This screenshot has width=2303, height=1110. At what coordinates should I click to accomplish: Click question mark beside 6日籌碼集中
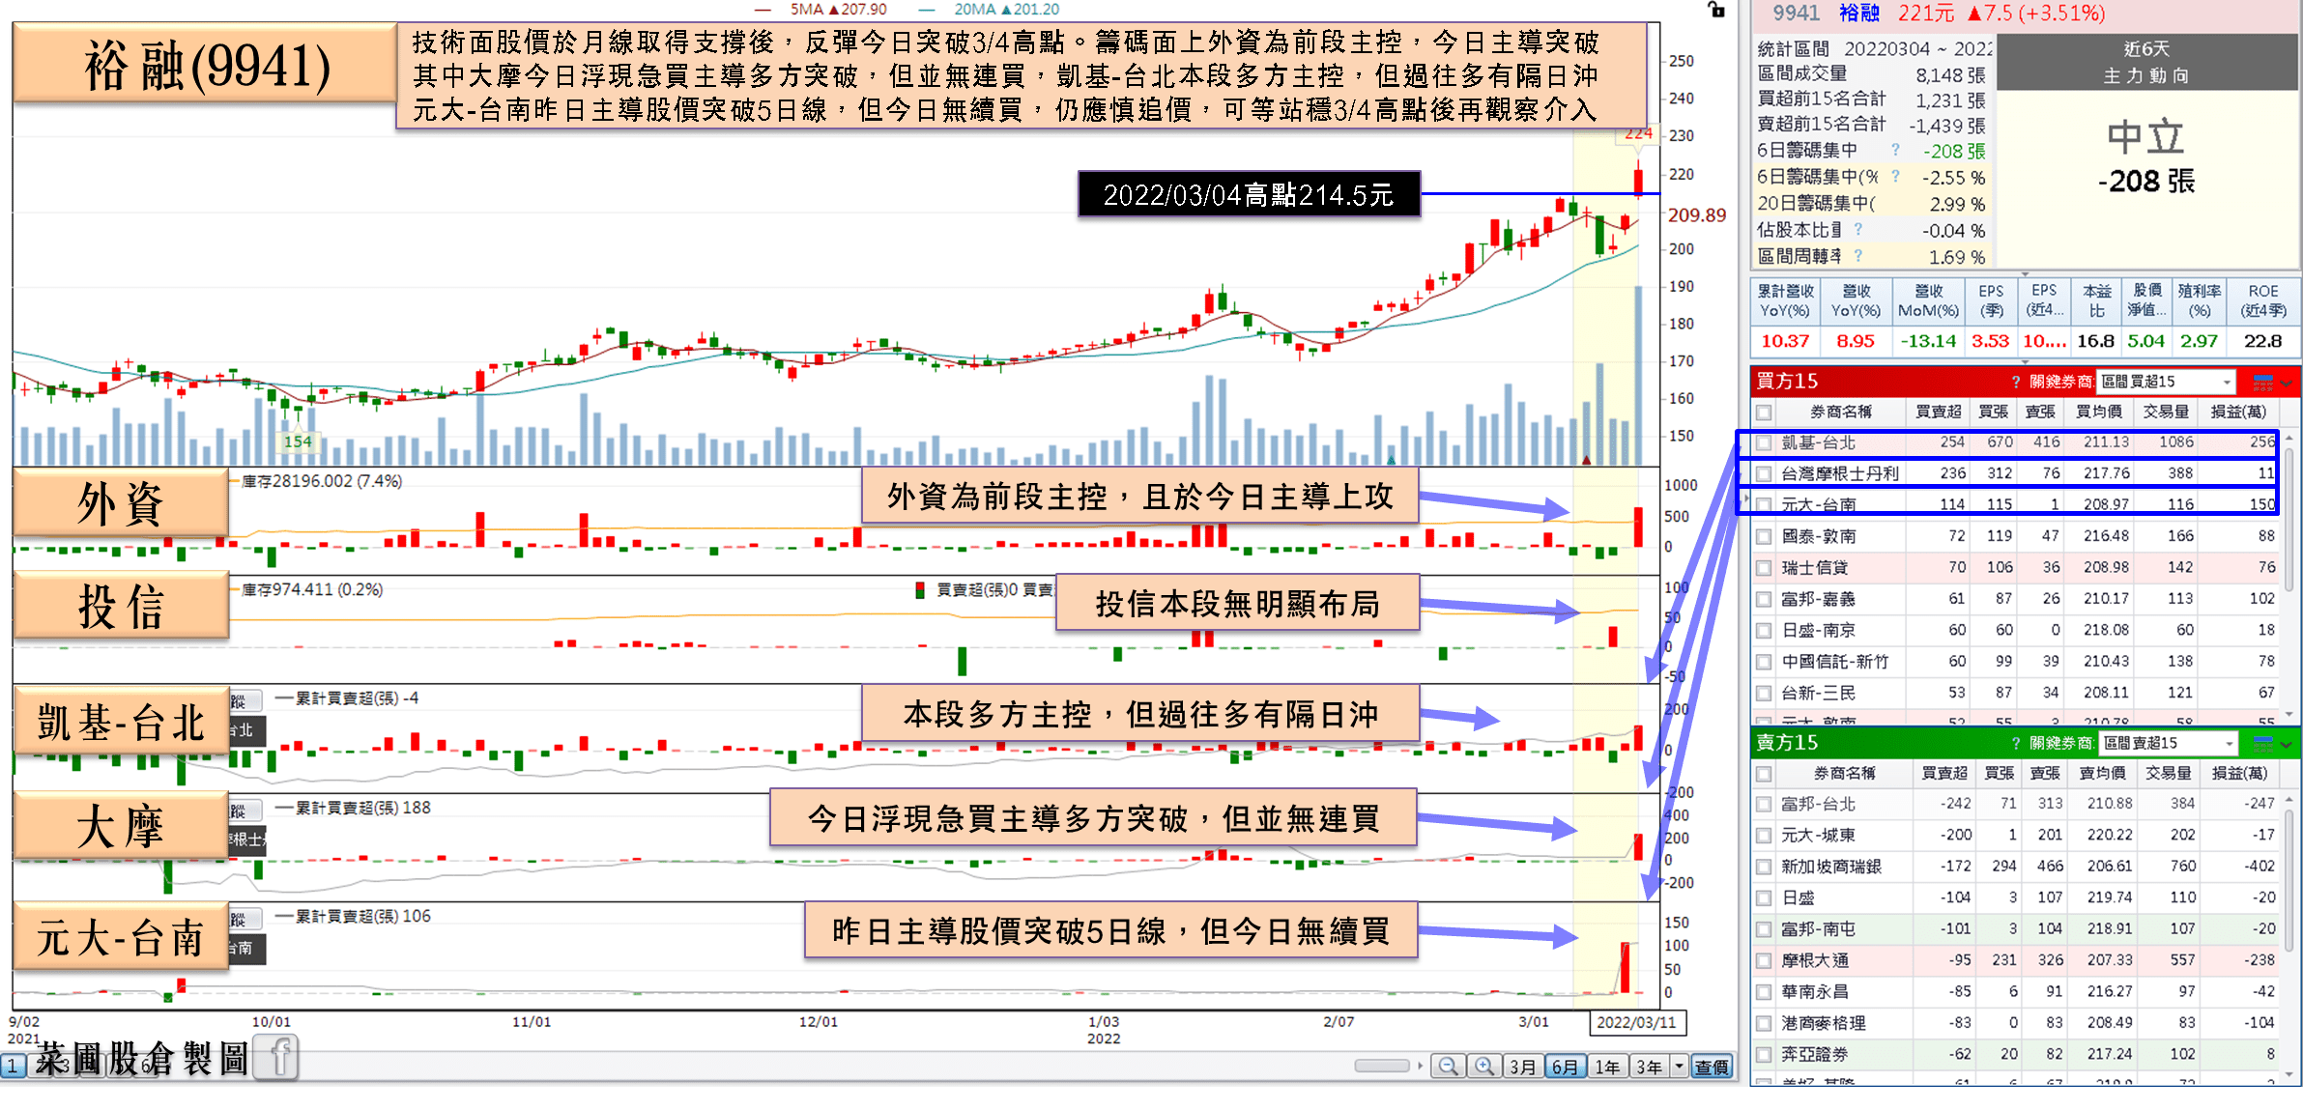[1895, 150]
